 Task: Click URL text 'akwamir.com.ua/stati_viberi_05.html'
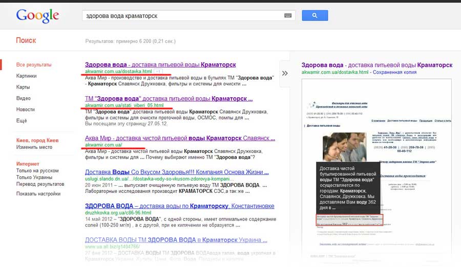coord(124,105)
